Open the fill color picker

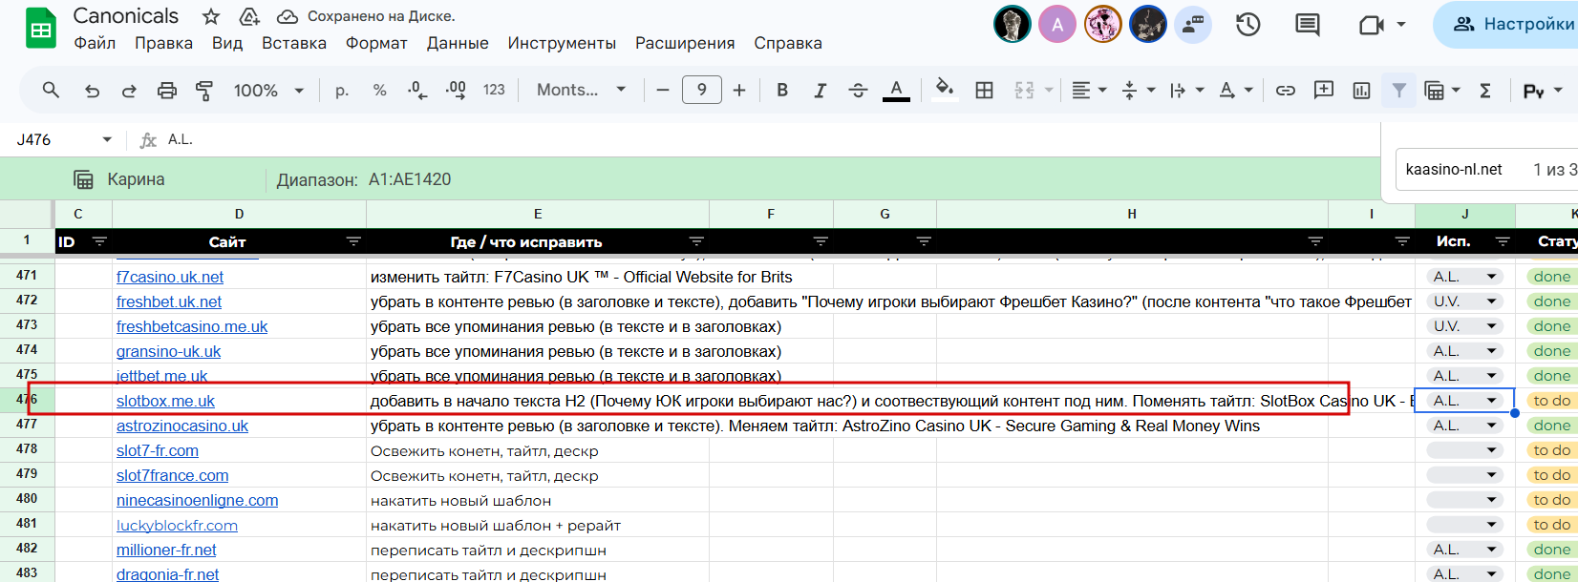click(945, 90)
